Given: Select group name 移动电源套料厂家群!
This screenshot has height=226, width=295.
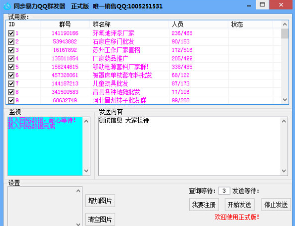Looking at the screenshot, I should (x=121, y=67).
